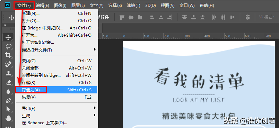Image resolution: width=279 pixels, height=128 pixels.
Task: Open the 窗口(W) menu
Action: click(187, 6)
